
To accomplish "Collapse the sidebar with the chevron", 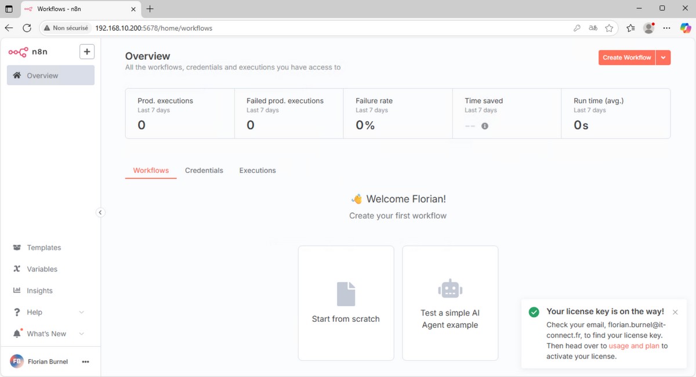I will 101,212.
